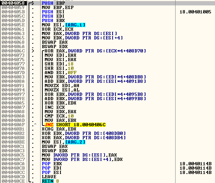Image resolution: width=215 pixels, height=183 pixels.
Task: Select the XOR EDX,DWORD PTR DS:[408DB0] line
Action: (x=84, y=133)
